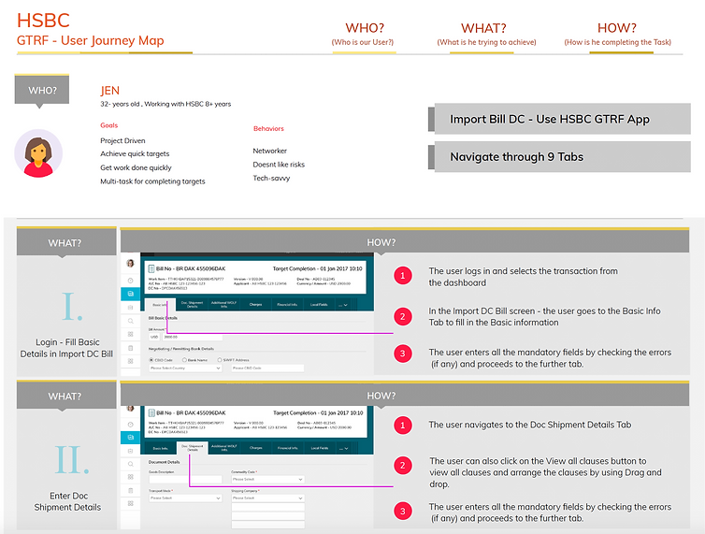Select Doc. Shipment Details tab in section II
The height and width of the screenshot is (534, 705).
(193, 448)
